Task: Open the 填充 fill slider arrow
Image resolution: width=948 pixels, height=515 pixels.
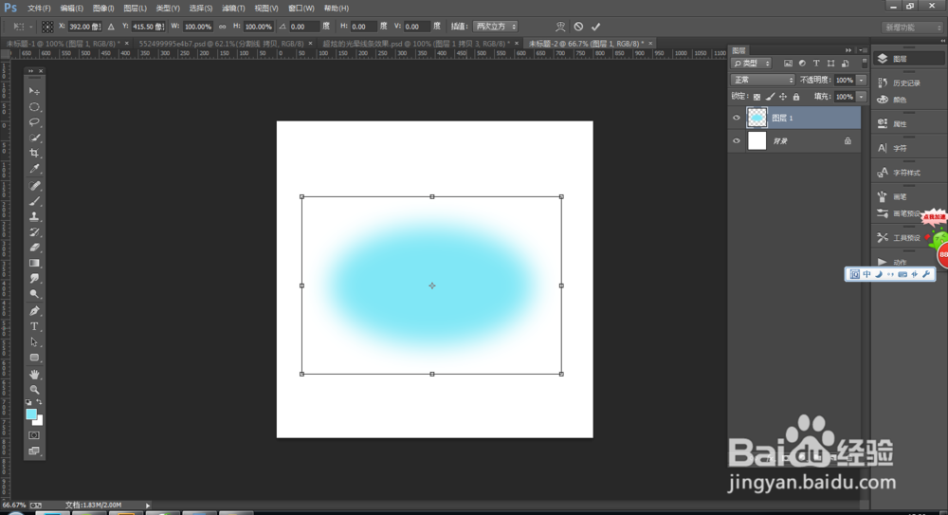Action: 862,97
